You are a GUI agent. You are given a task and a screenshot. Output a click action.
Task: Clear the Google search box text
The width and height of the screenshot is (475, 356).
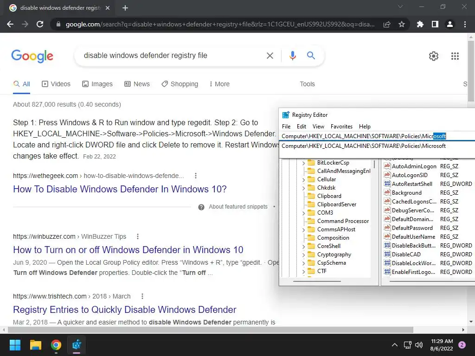(x=270, y=56)
